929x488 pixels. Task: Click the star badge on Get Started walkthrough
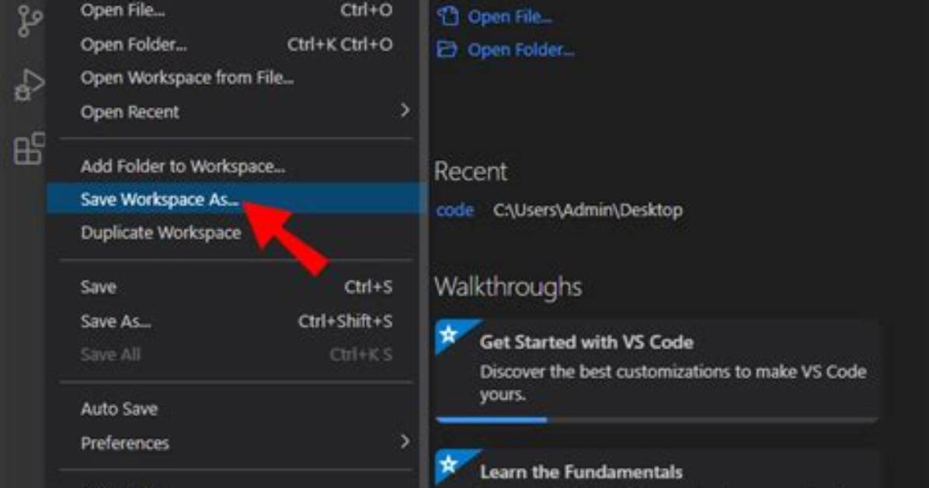coord(448,335)
